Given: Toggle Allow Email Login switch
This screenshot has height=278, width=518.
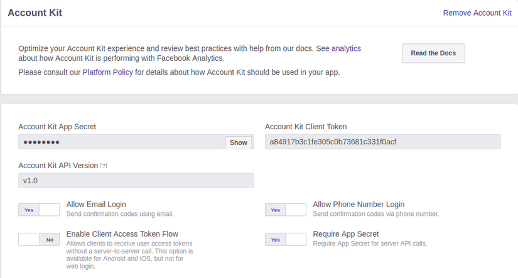Looking at the screenshot, I should point(39,210).
